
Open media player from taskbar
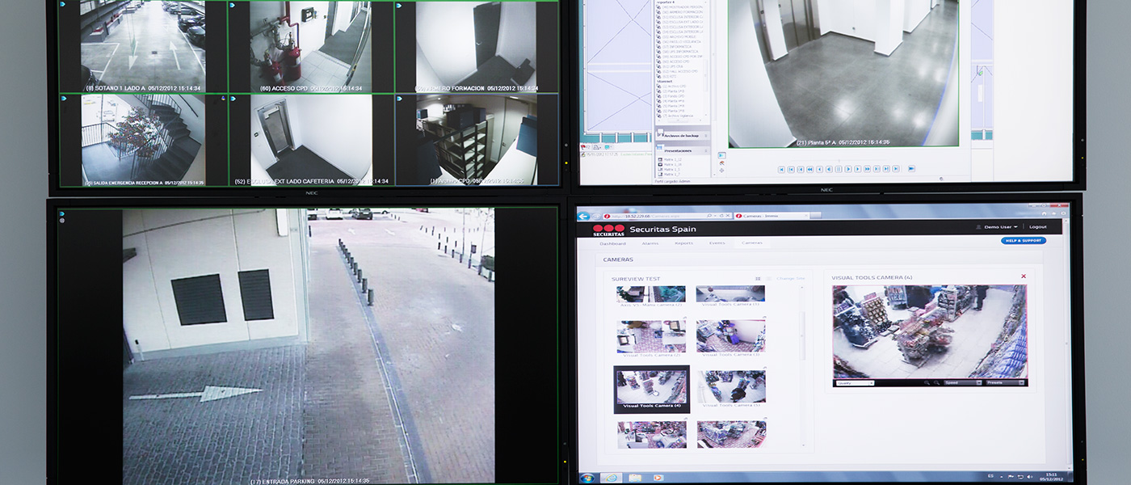(x=658, y=478)
